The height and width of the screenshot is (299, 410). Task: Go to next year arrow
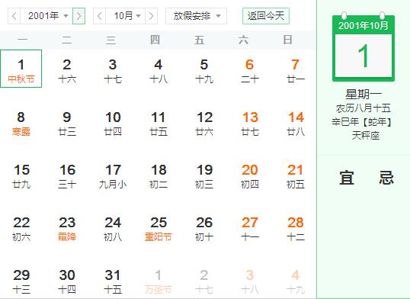pyautogui.click(x=78, y=16)
